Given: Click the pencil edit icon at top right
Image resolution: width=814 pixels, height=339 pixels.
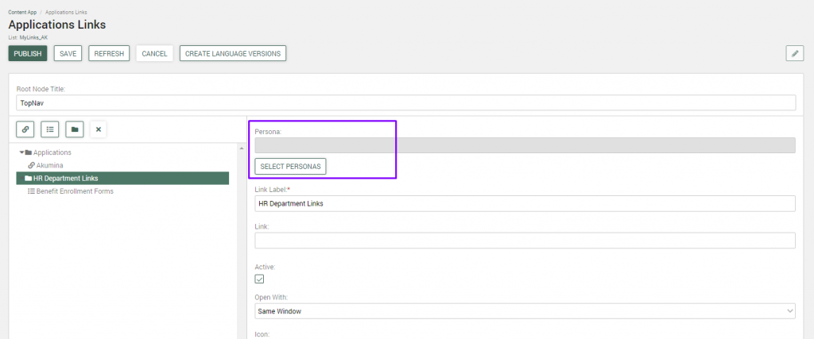Looking at the screenshot, I should [x=794, y=53].
